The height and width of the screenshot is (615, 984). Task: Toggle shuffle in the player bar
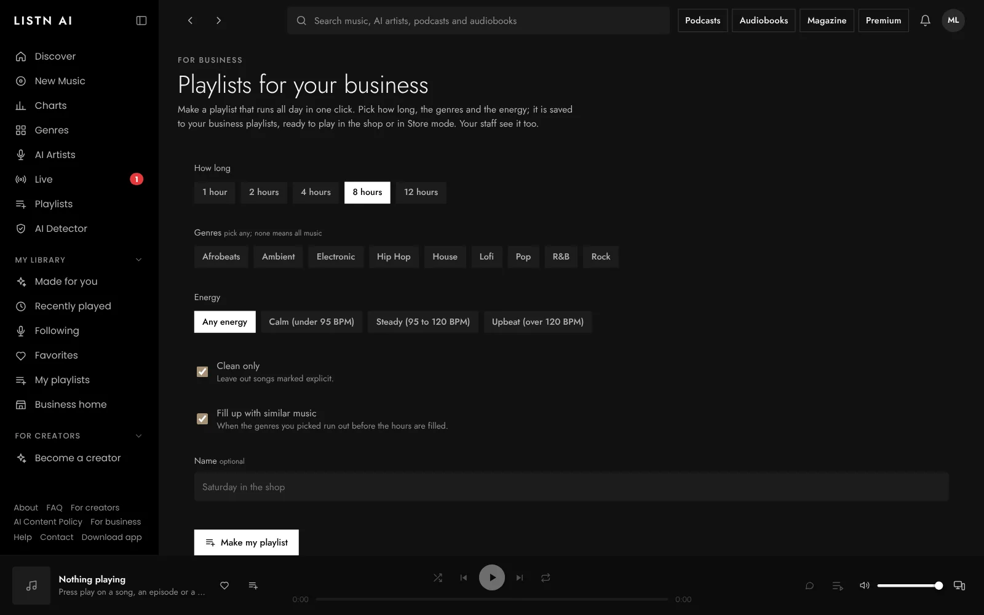click(x=438, y=577)
